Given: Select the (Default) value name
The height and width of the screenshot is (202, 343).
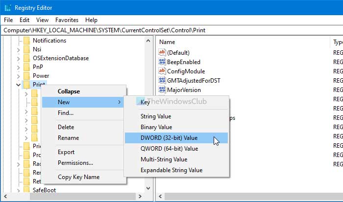Looking at the screenshot, I should 178,53.
